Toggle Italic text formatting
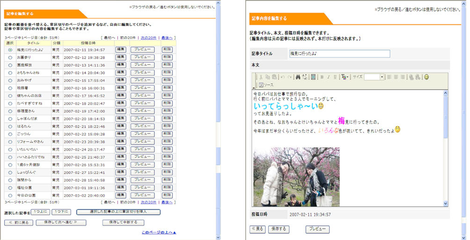The width and height of the screenshot is (470, 240). [x=329, y=77]
